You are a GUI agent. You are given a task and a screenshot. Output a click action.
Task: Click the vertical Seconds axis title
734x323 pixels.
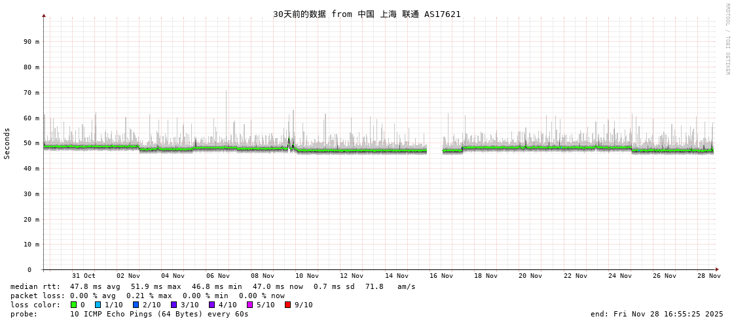pyautogui.click(x=7, y=143)
